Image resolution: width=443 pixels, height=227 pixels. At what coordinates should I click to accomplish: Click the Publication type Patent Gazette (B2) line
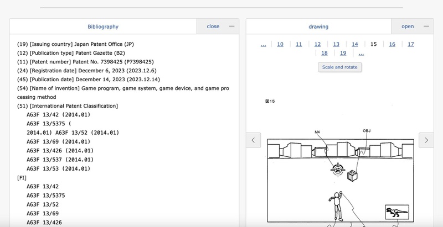click(x=71, y=53)
